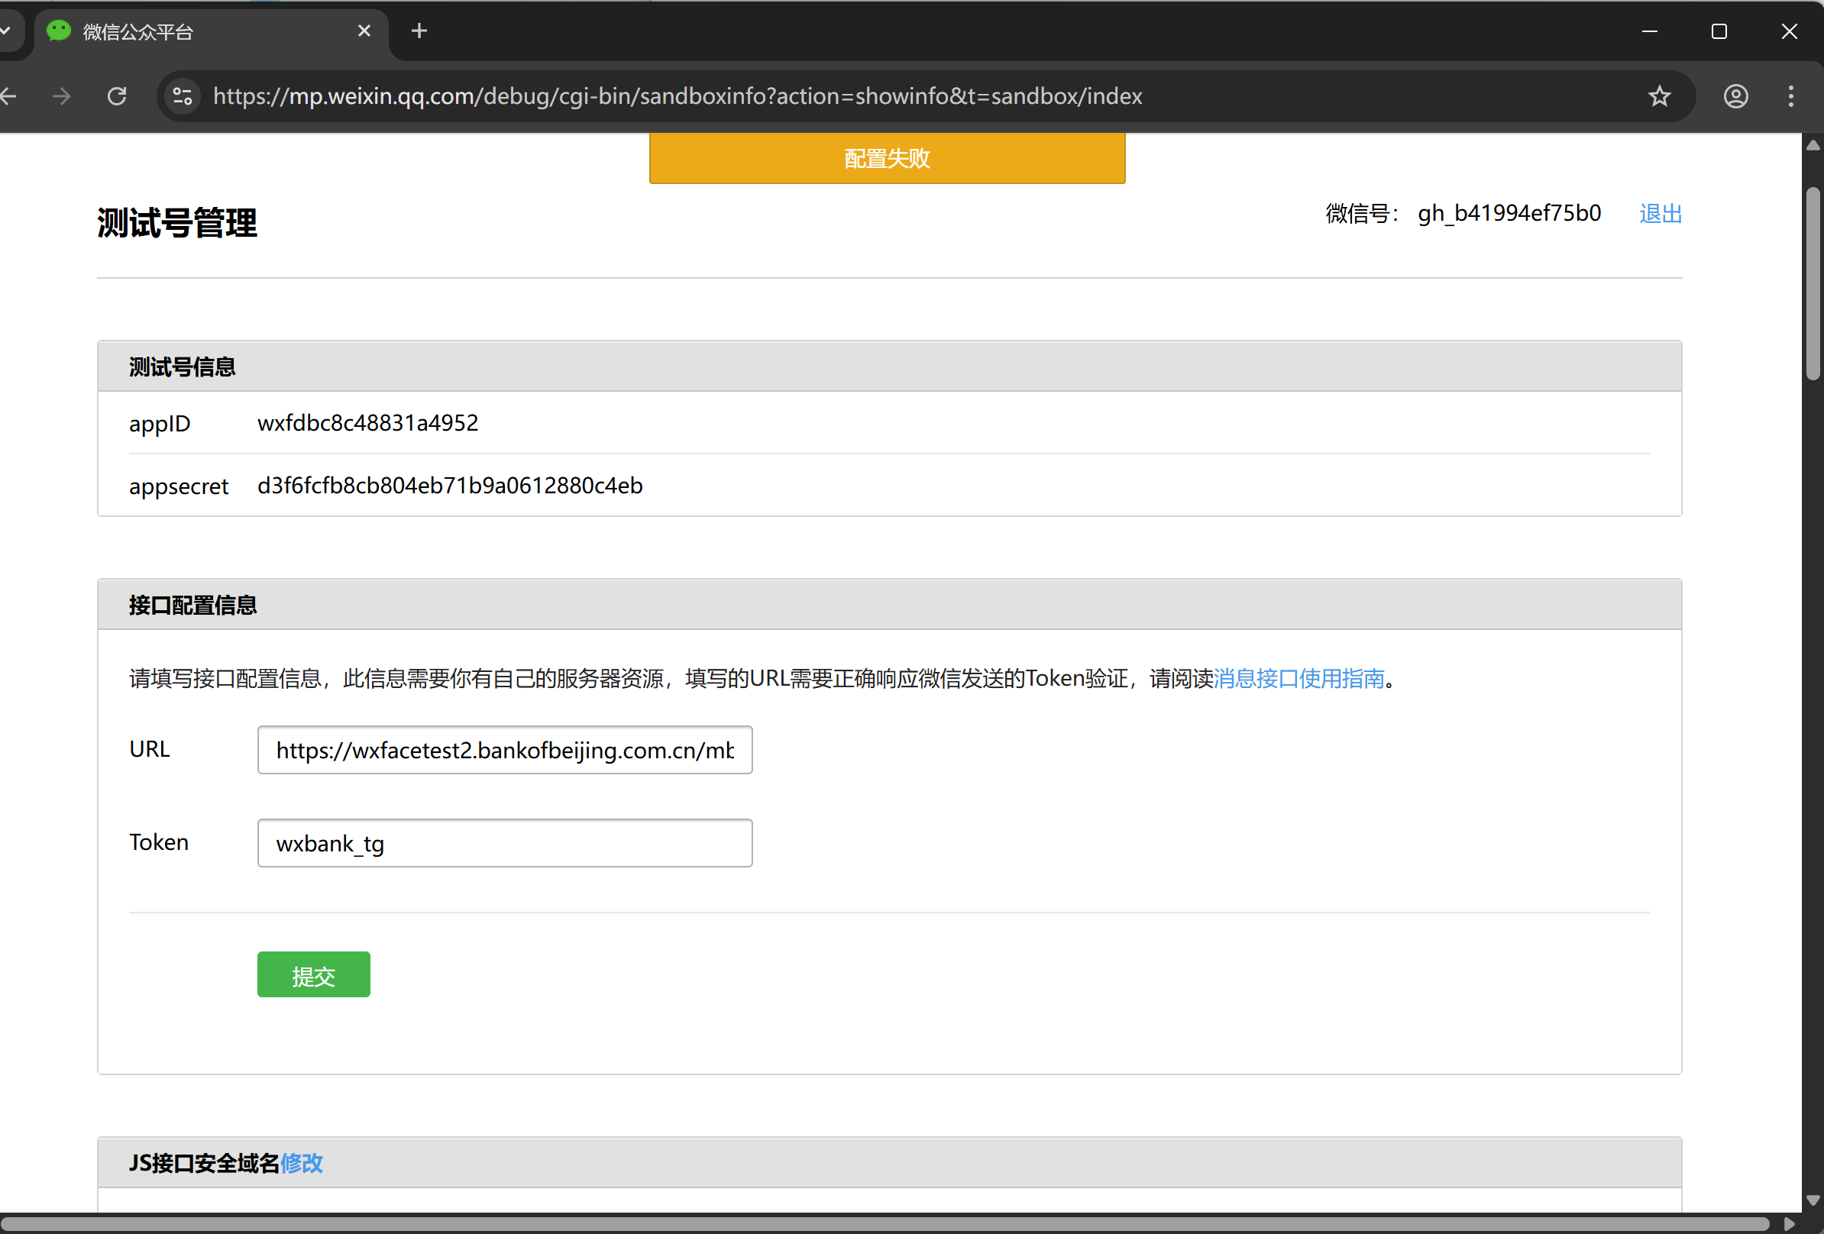Screen dimensions: 1824x1234
Task: Click the 提交 submit button
Action: (x=313, y=974)
